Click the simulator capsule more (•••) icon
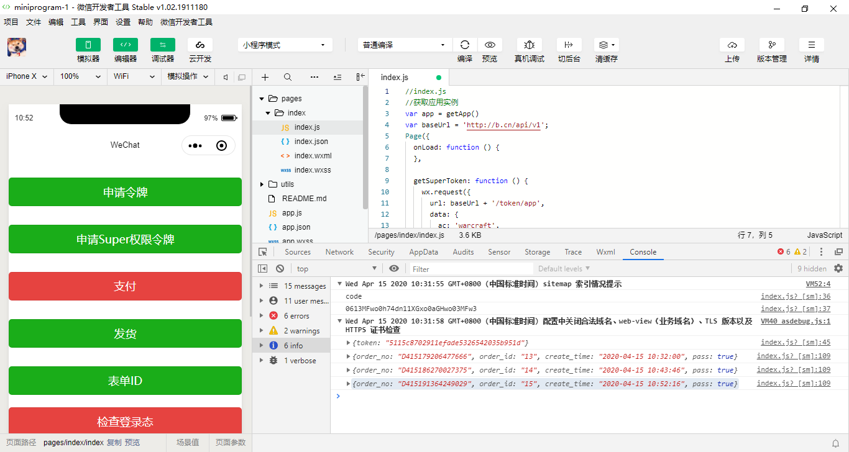The image size is (849, 452). coord(195,146)
